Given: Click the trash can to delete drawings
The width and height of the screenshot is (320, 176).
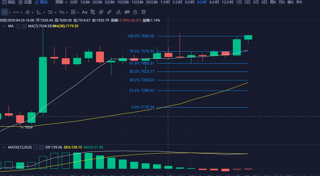Looking at the screenshot, I should (144, 12).
